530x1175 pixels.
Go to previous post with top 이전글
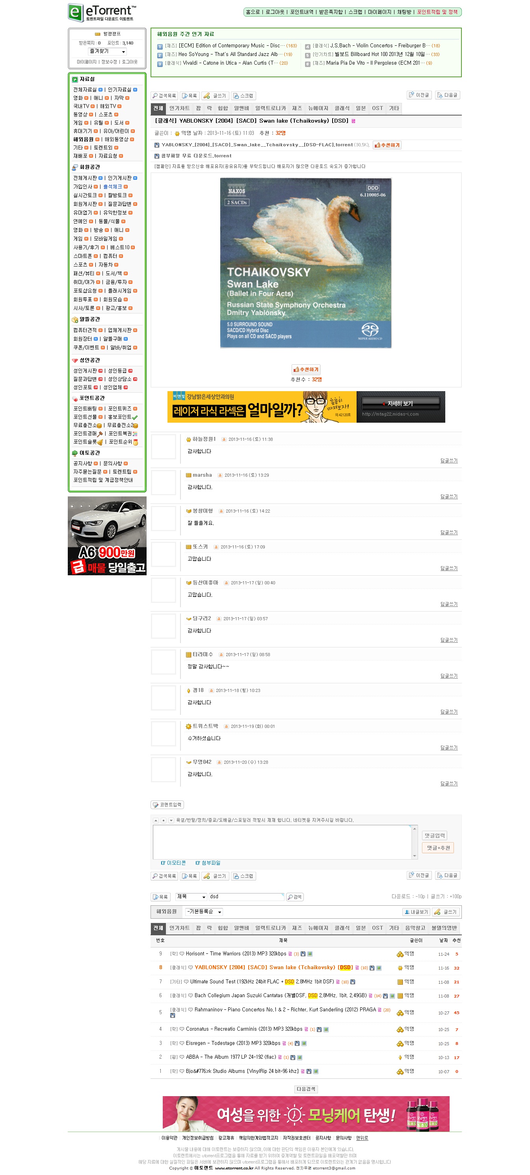pos(418,95)
